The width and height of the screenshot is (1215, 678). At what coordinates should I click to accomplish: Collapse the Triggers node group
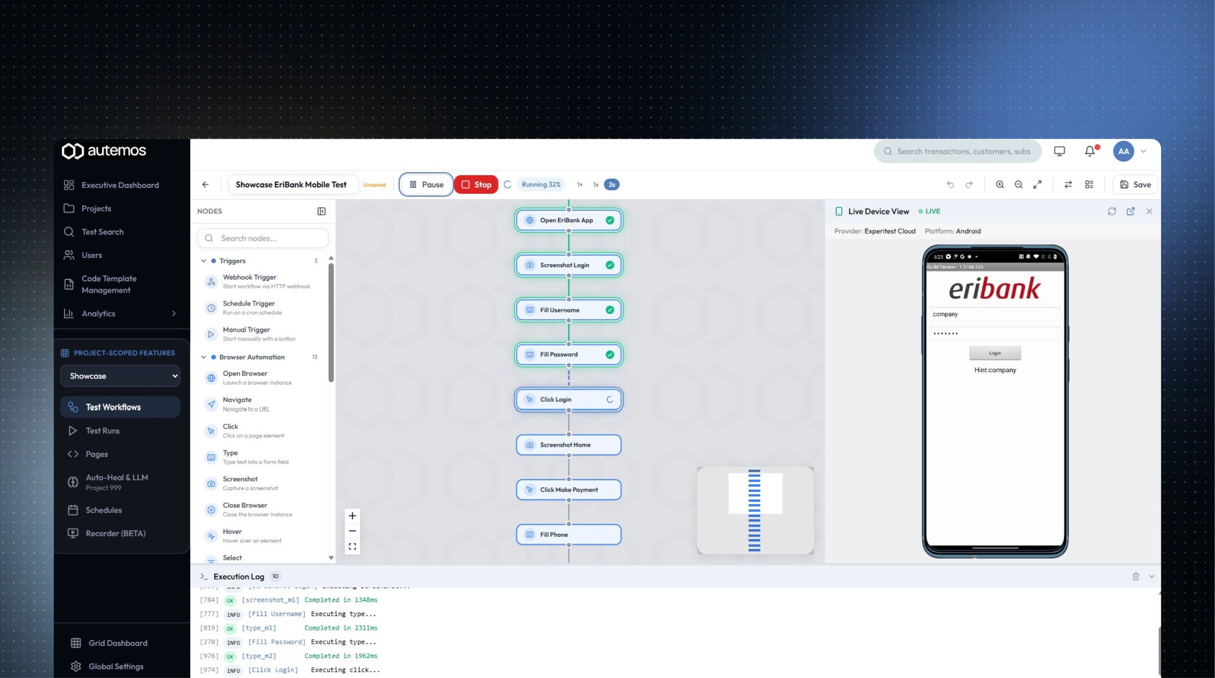[203, 261]
